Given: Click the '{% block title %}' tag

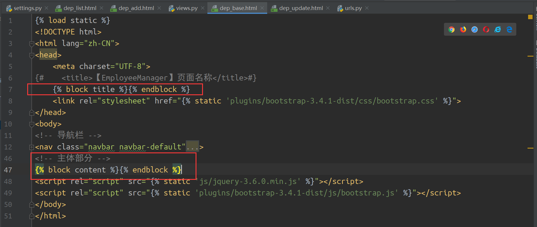Looking at the screenshot, I should point(90,89).
